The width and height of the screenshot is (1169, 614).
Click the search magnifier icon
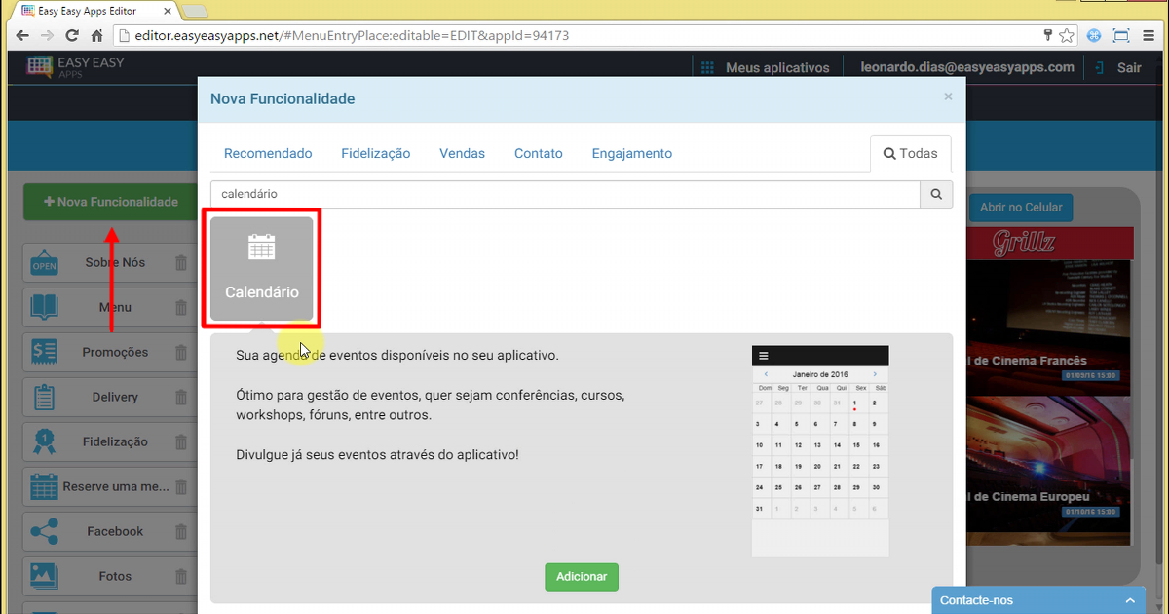coord(935,194)
